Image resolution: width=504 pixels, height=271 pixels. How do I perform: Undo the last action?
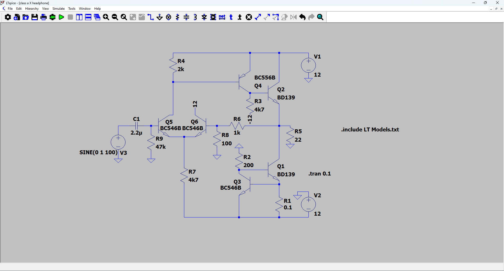pyautogui.click(x=302, y=17)
